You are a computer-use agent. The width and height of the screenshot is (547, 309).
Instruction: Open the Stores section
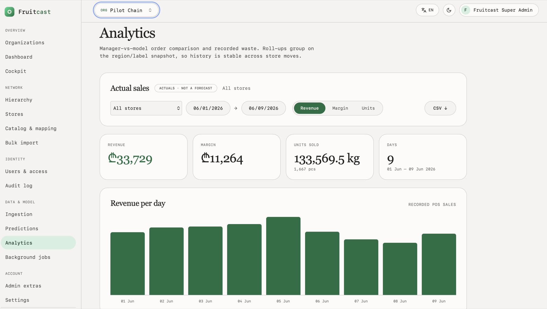38,114
